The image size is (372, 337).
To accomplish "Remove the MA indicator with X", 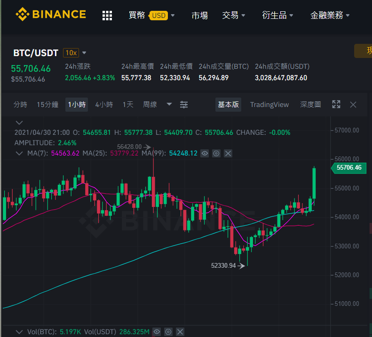I will [228, 153].
